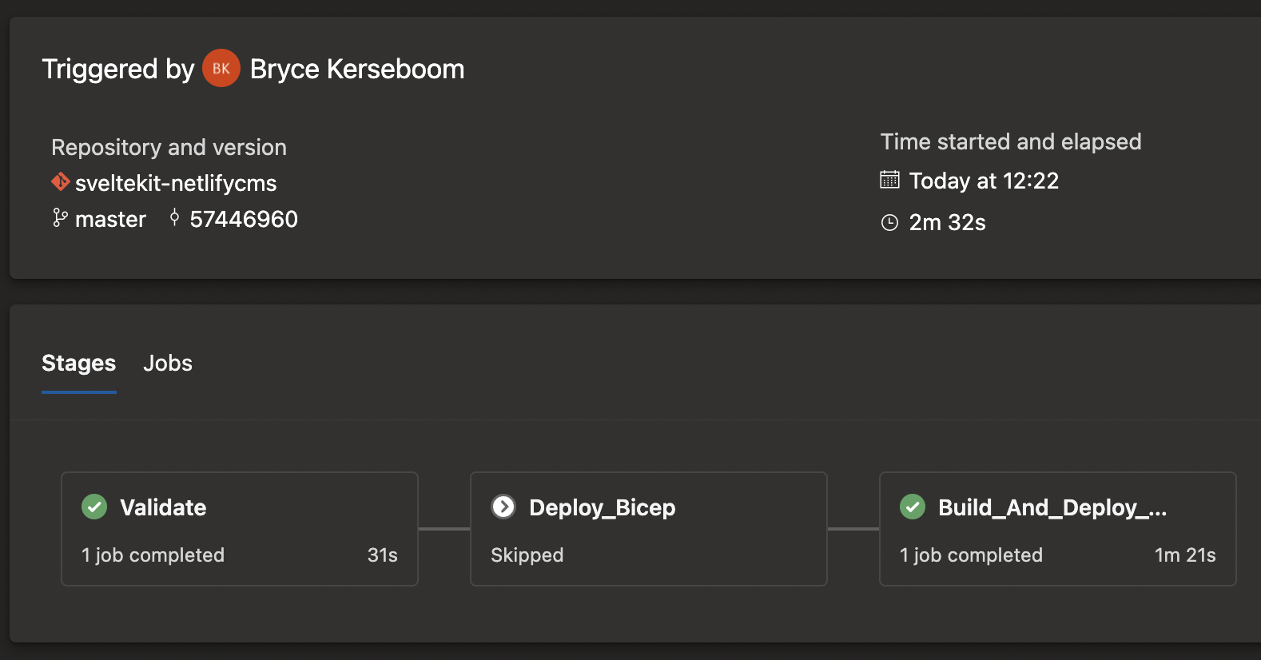Screen dimensions: 1261x660
Task: Click the clock icon beside elapsed time
Action: (889, 222)
